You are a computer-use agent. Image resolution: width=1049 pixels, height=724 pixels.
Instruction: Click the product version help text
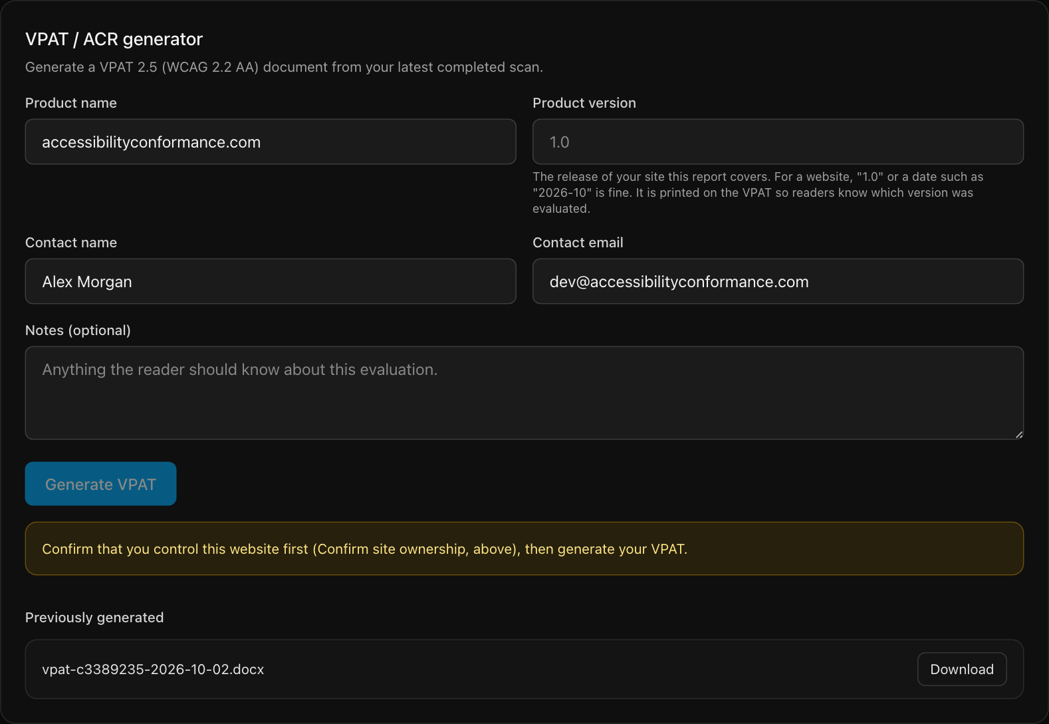pyautogui.click(x=758, y=193)
